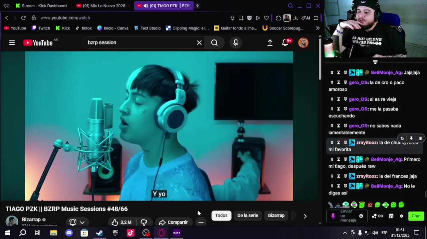Pin zrayitooz chucky message
The height and width of the screenshot is (239, 427).
pos(411,138)
